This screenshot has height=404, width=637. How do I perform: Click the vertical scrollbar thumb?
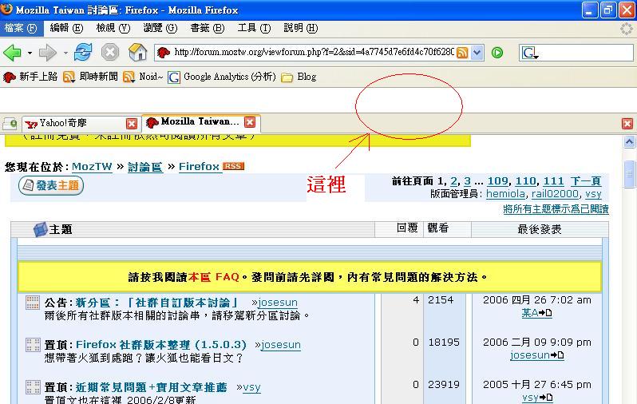(x=629, y=174)
